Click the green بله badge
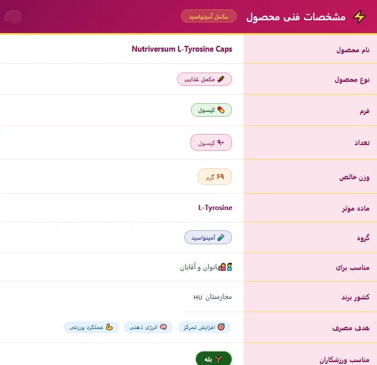The height and width of the screenshot is (365, 377). [x=213, y=358]
